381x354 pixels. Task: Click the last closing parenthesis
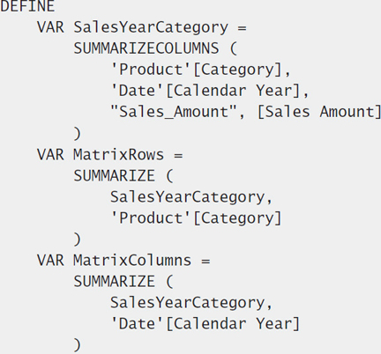[77, 345]
